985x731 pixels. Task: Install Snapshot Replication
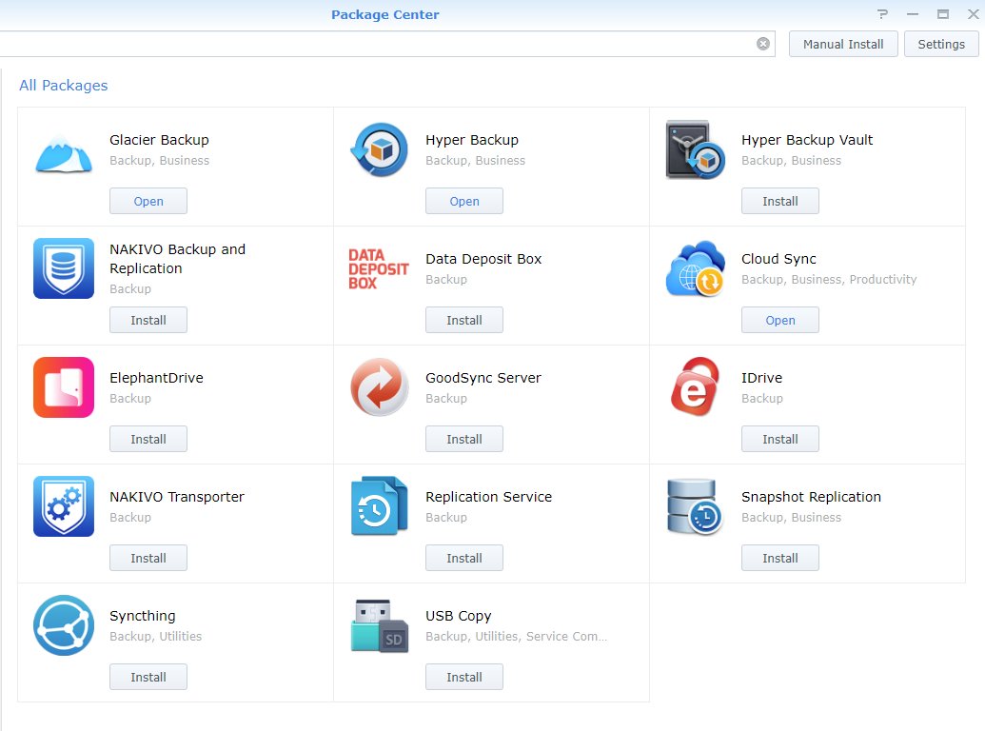780,559
